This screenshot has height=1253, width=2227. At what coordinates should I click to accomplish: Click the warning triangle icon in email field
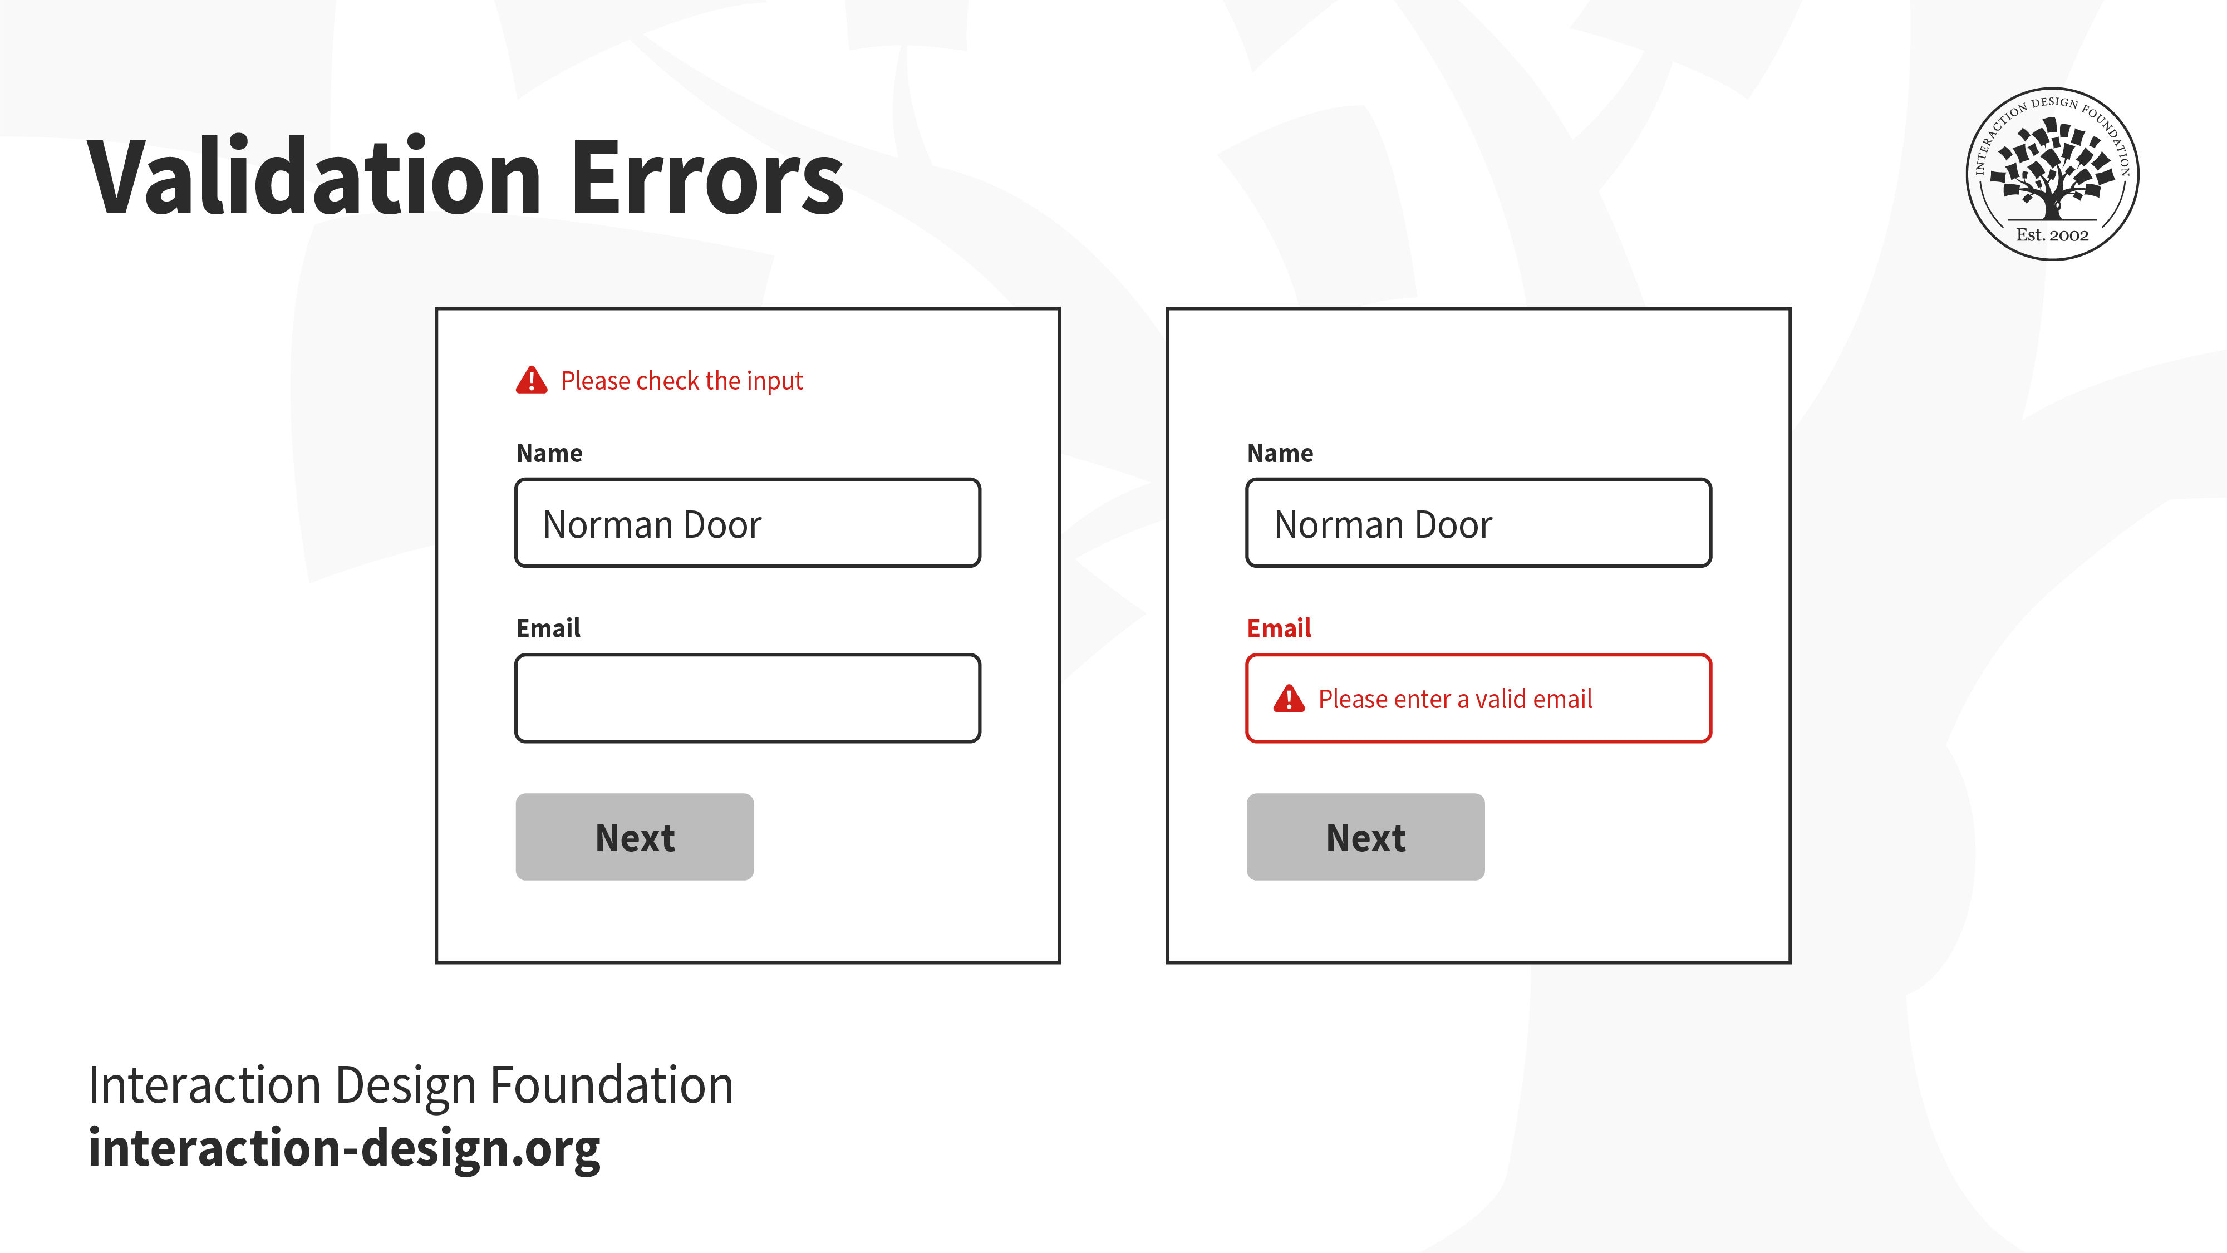1290,699
